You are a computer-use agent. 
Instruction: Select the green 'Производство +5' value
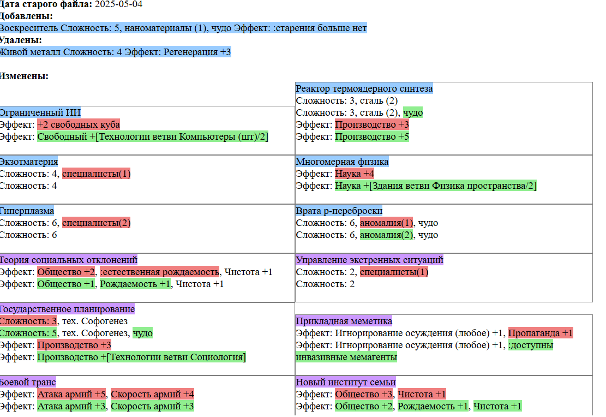pyautogui.click(x=372, y=136)
